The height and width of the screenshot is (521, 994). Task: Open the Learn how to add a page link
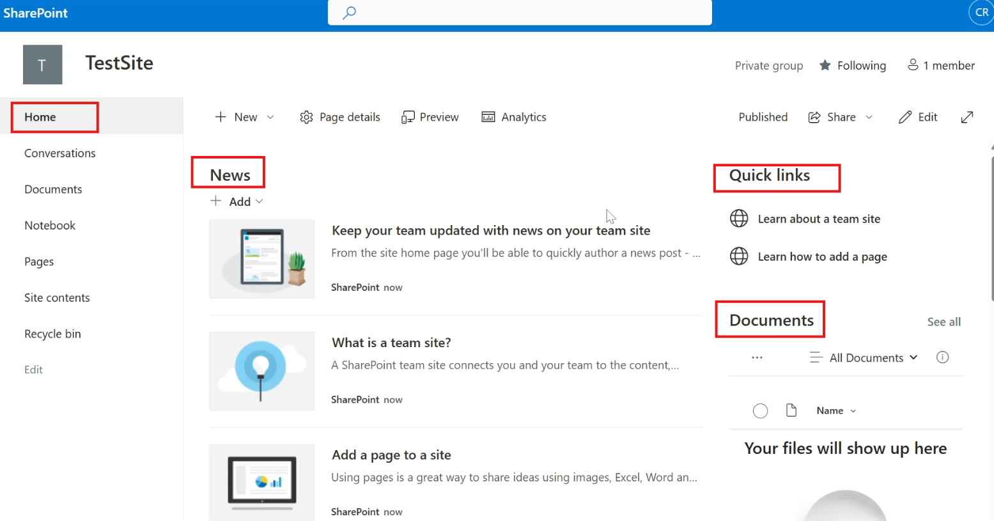pyautogui.click(x=822, y=256)
